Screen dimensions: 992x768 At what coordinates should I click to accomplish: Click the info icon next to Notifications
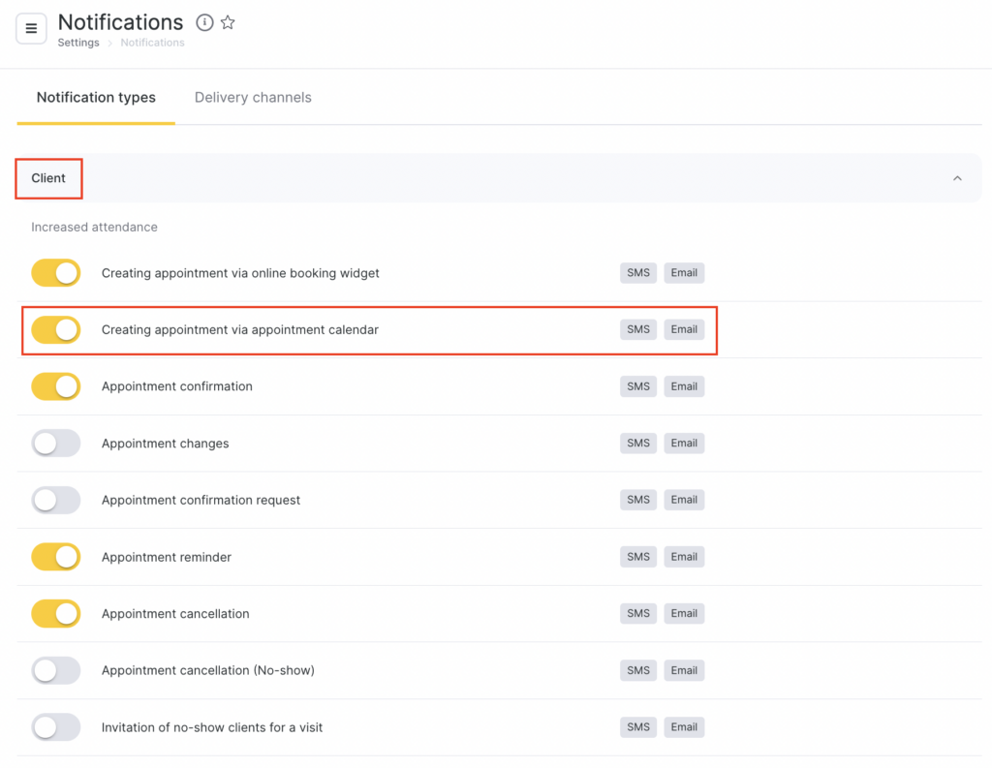204,22
